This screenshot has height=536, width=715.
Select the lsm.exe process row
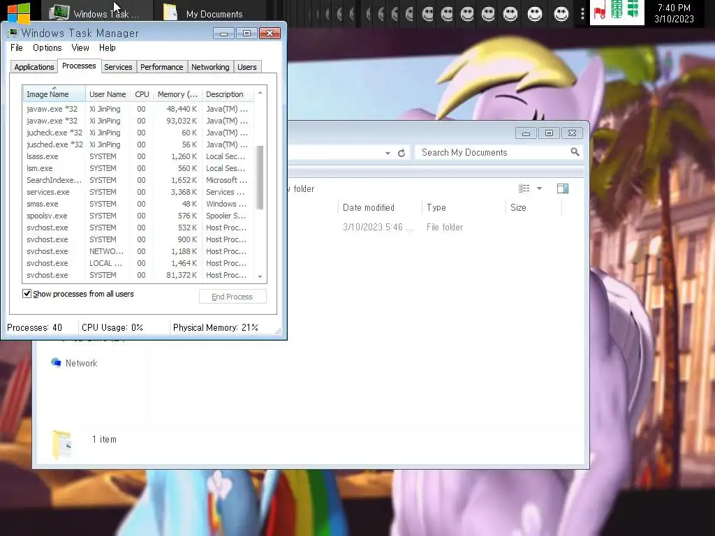pos(139,168)
